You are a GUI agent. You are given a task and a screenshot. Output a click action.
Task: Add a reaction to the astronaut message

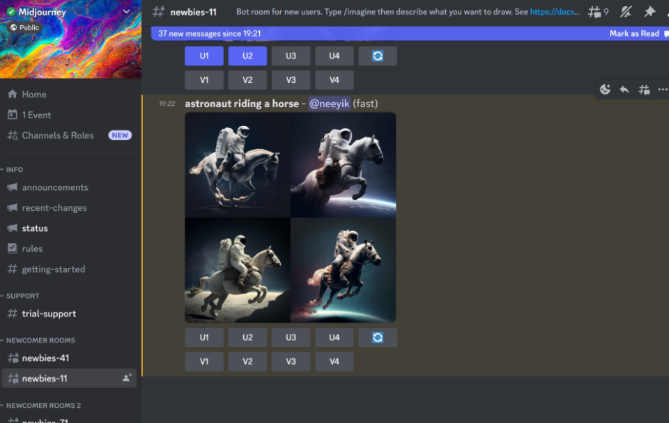pyautogui.click(x=605, y=90)
